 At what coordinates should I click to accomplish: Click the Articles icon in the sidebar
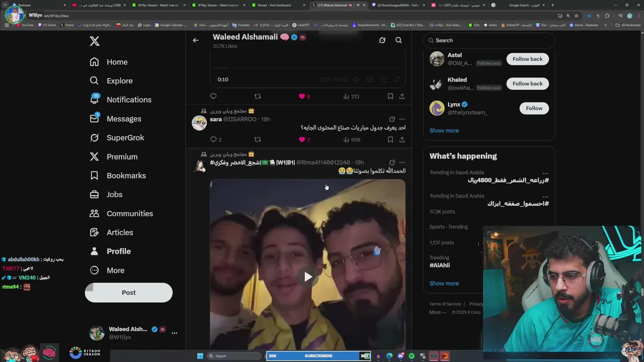tap(94, 232)
